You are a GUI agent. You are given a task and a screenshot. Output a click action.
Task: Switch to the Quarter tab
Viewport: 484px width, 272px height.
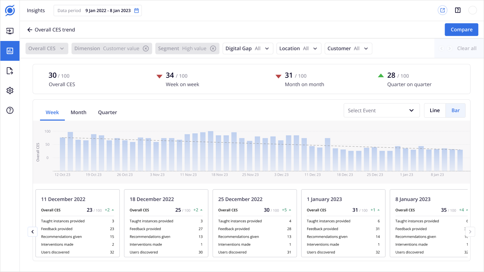(108, 112)
